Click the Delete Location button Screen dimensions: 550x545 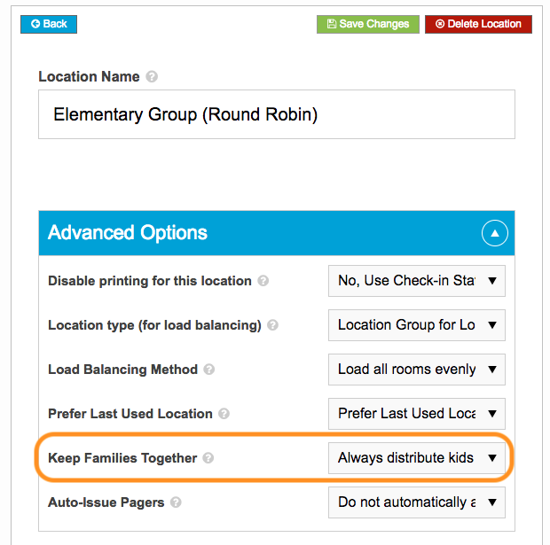click(478, 24)
